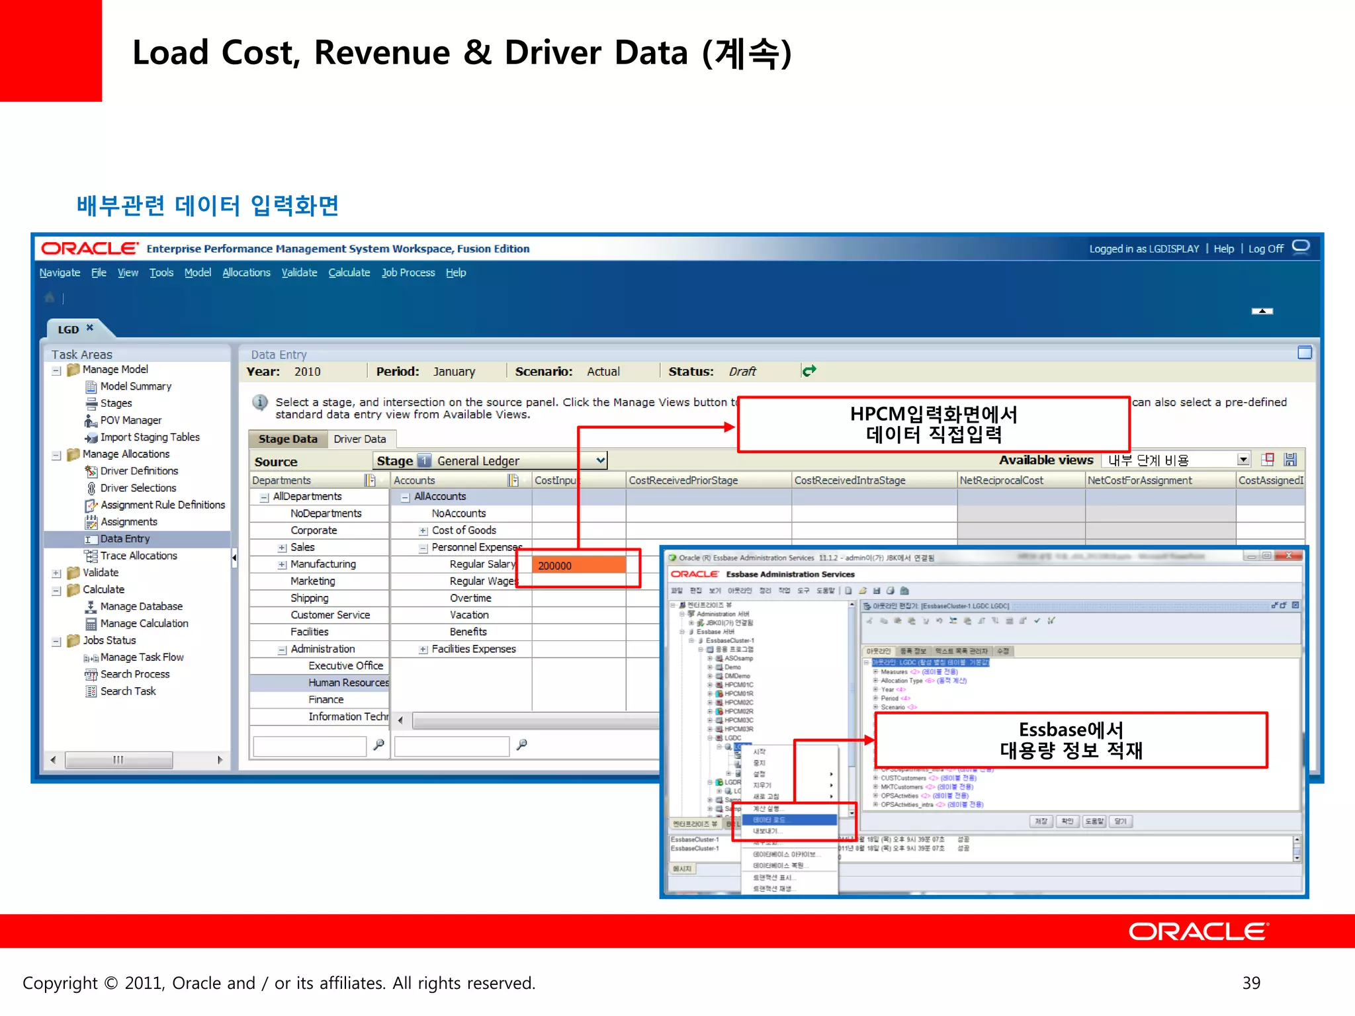
Task: Click the green refresh arrow beside Status
Action: pos(809,371)
